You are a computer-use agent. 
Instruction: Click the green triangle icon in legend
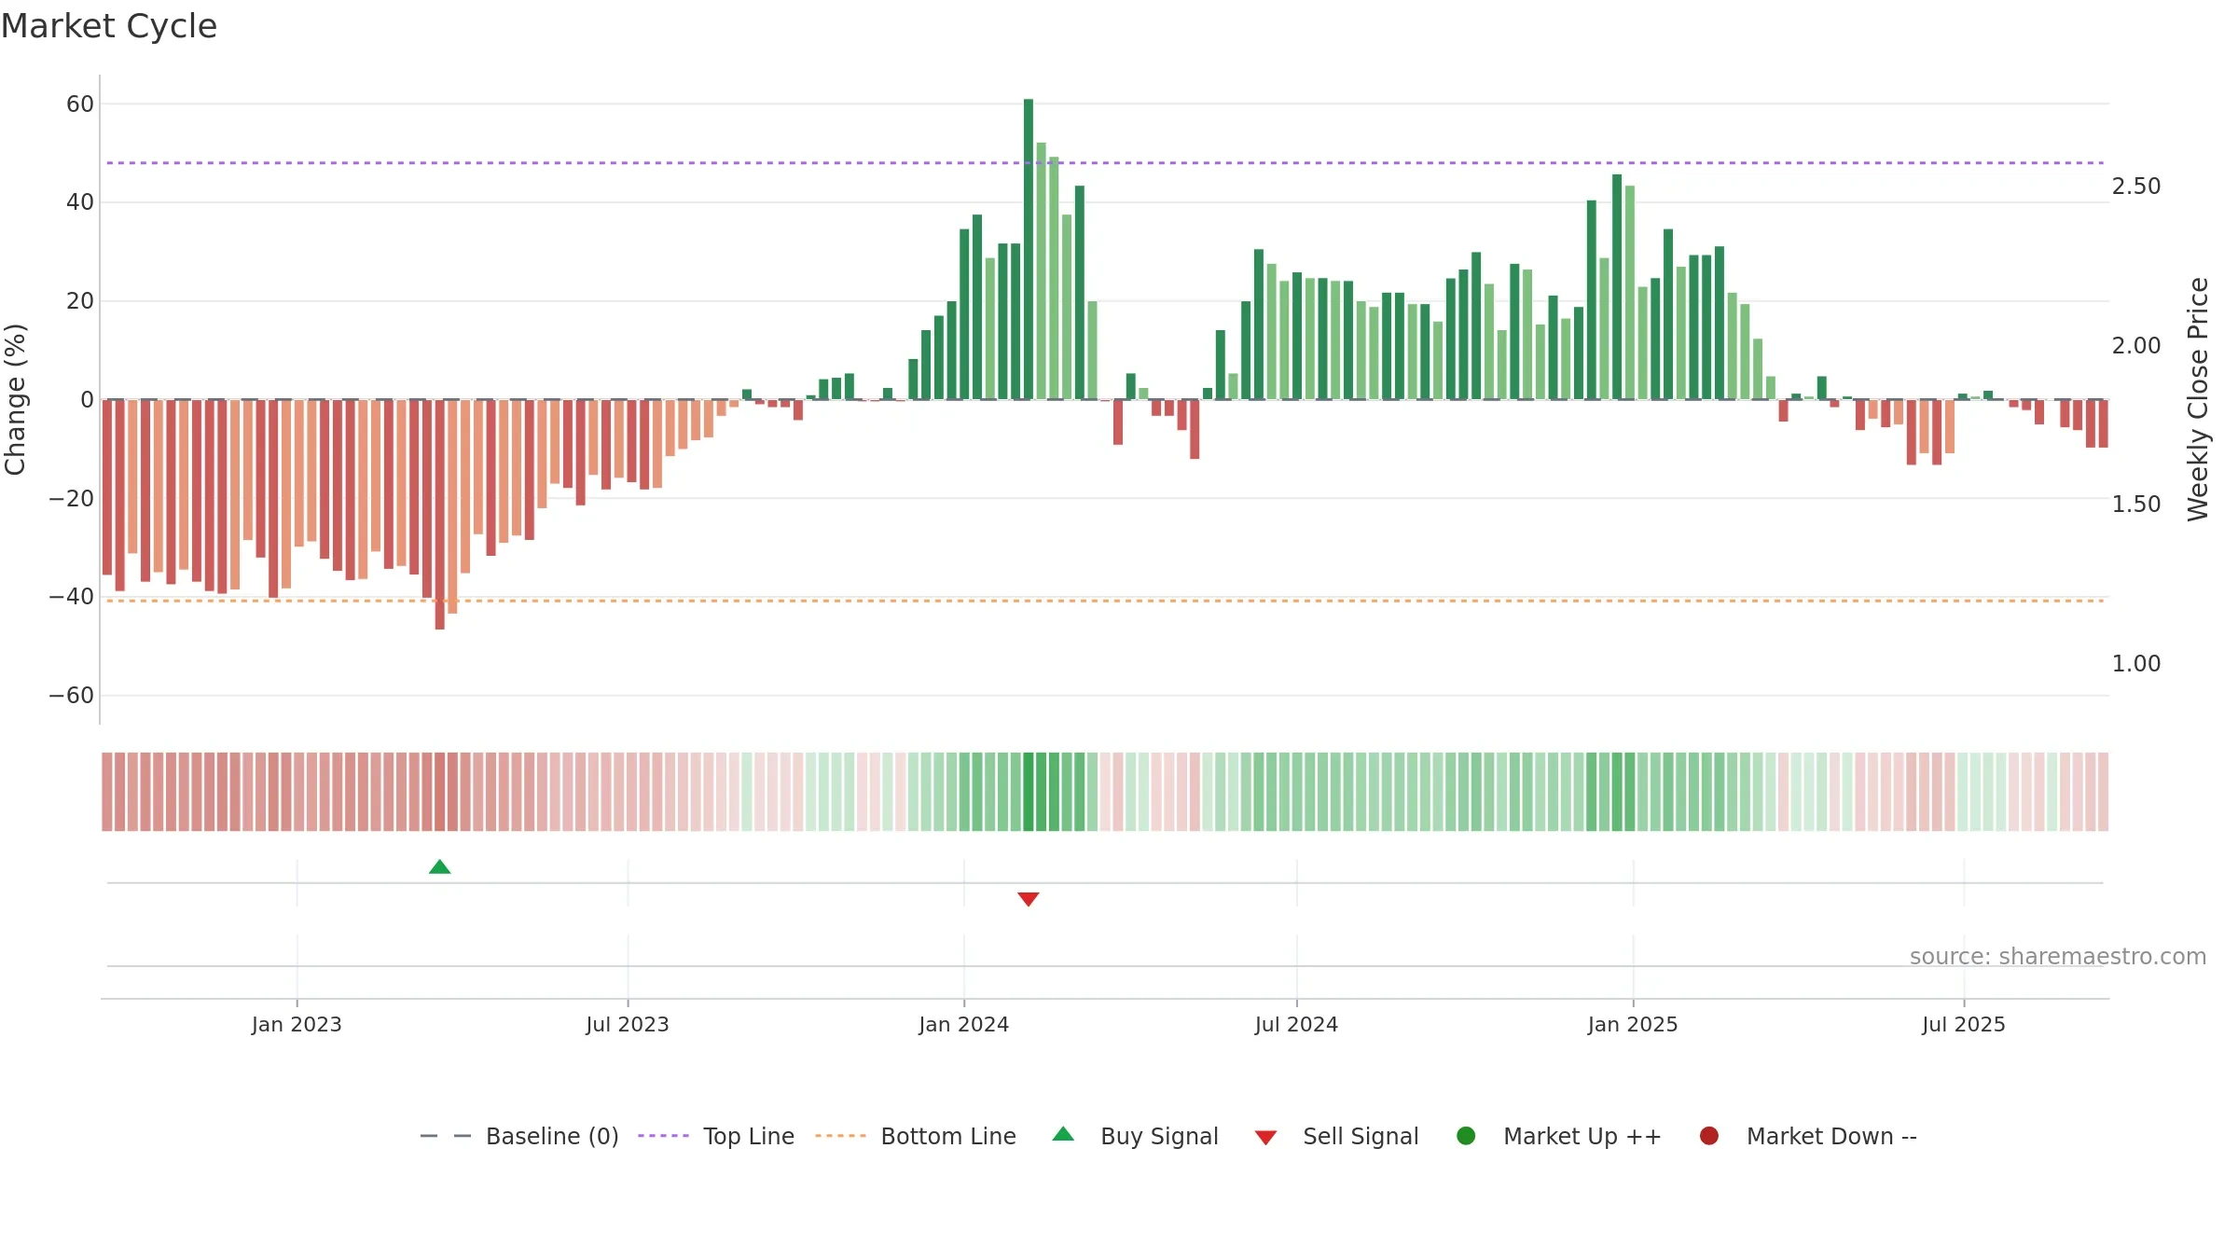pos(1063,1134)
